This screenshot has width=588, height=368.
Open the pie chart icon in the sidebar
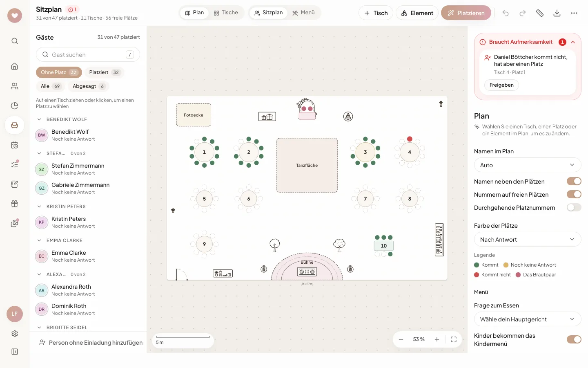tap(15, 105)
